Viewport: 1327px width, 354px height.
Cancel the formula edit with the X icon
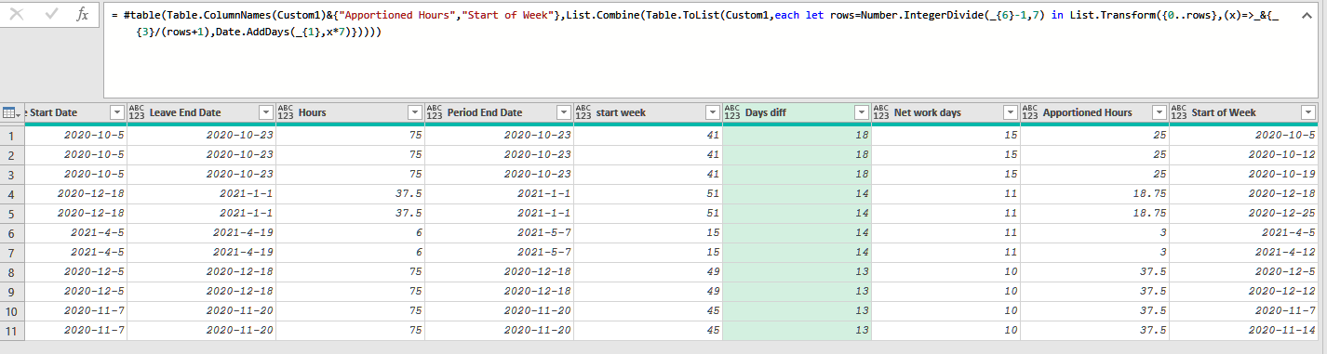17,14
